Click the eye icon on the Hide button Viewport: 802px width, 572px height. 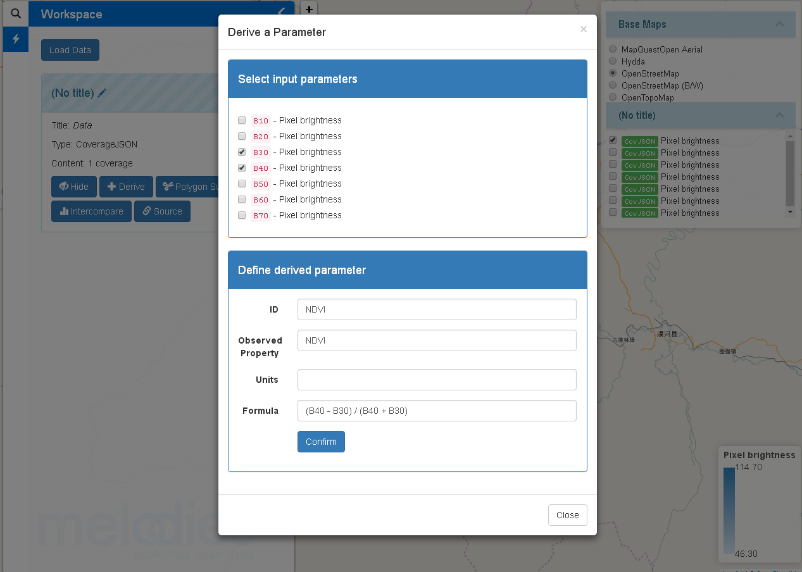click(65, 186)
